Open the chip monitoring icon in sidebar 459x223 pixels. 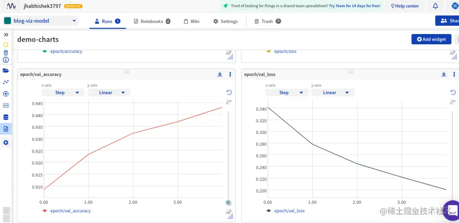click(x=6, y=94)
